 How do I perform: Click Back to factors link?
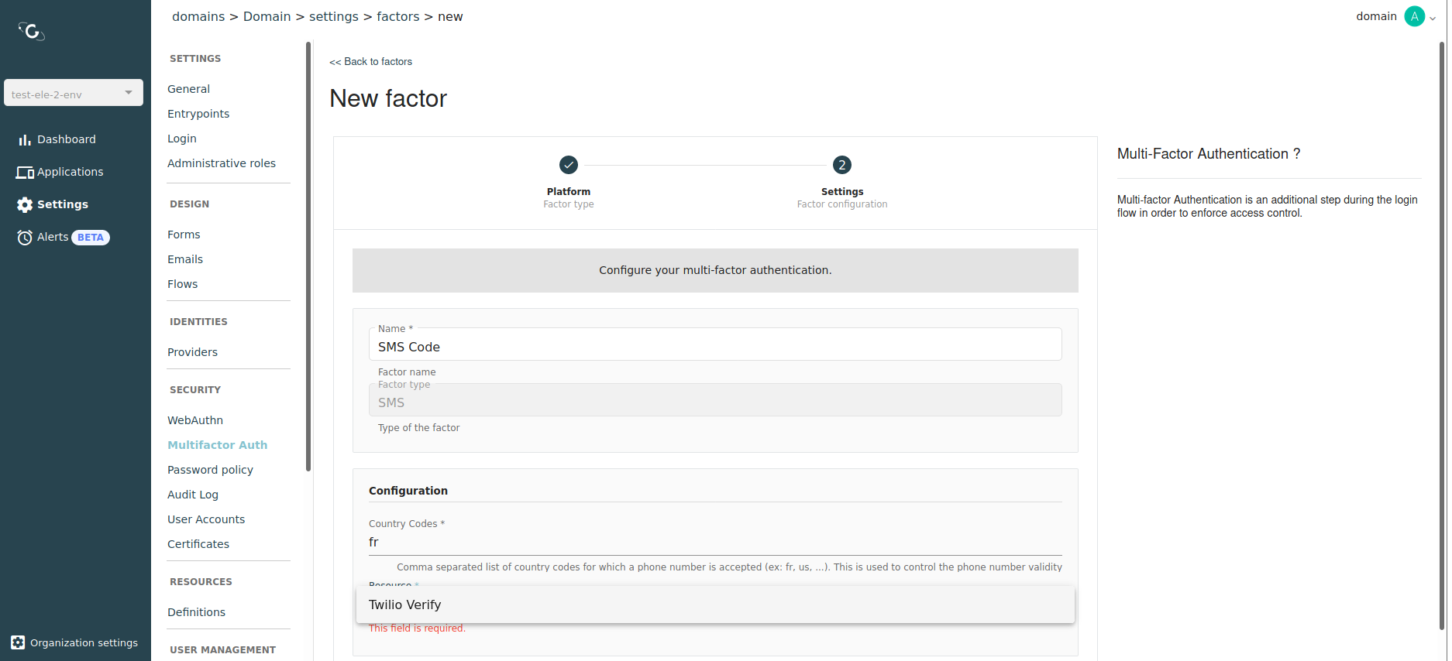[370, 62]
